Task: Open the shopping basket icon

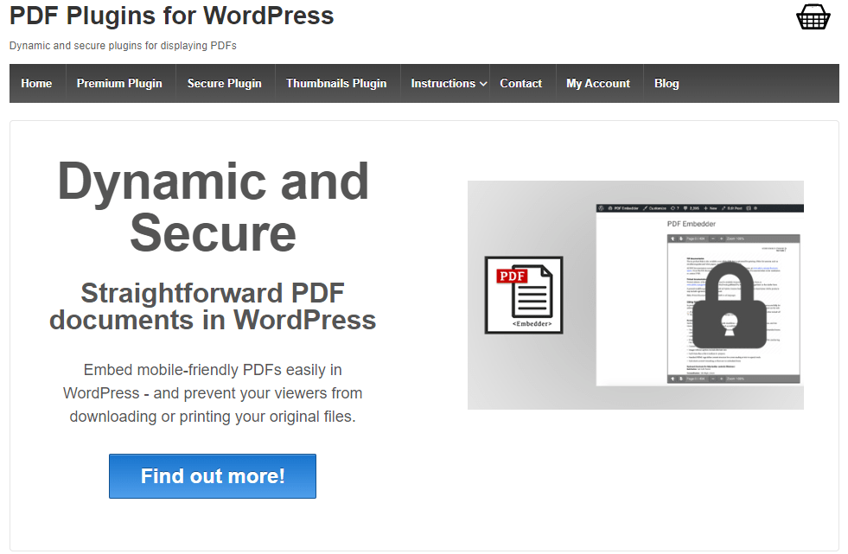Action: pos(813,16)
